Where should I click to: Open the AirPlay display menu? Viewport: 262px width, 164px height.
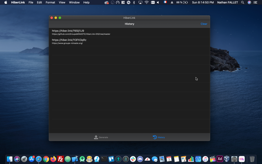tap(140, 2)
